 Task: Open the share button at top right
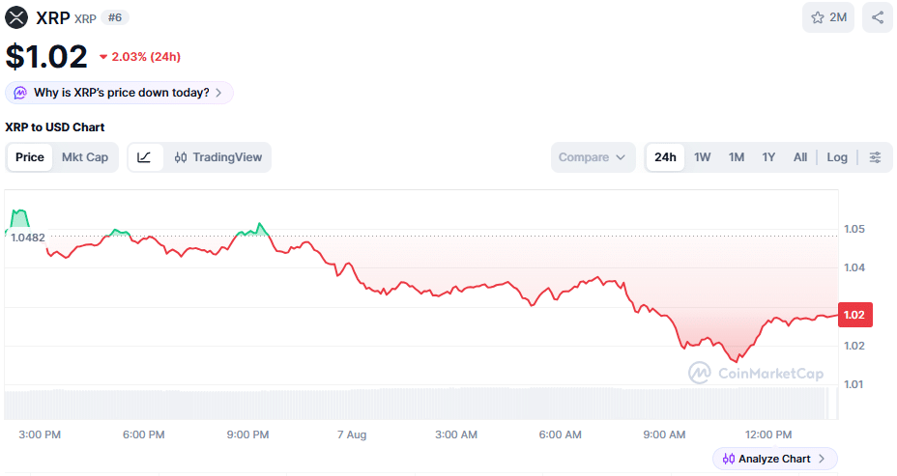coord(877,17)
